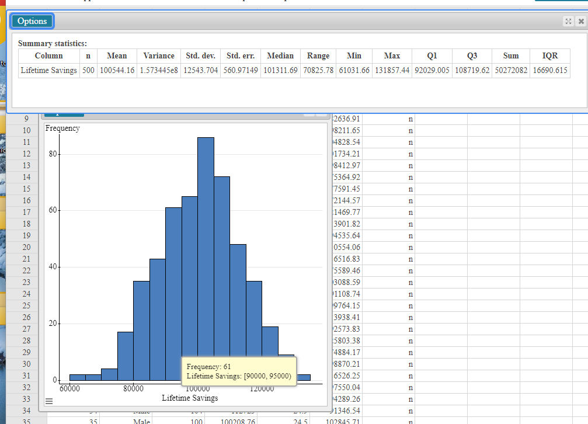The height and width of the screenshot is (424, 588).
Task: Click the histogram bar for 80000 to 85000
Action: 141,331
